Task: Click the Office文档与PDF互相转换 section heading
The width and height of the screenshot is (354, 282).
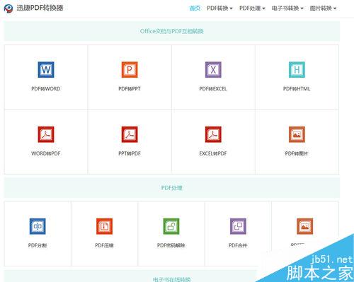Action: (172, 31)
